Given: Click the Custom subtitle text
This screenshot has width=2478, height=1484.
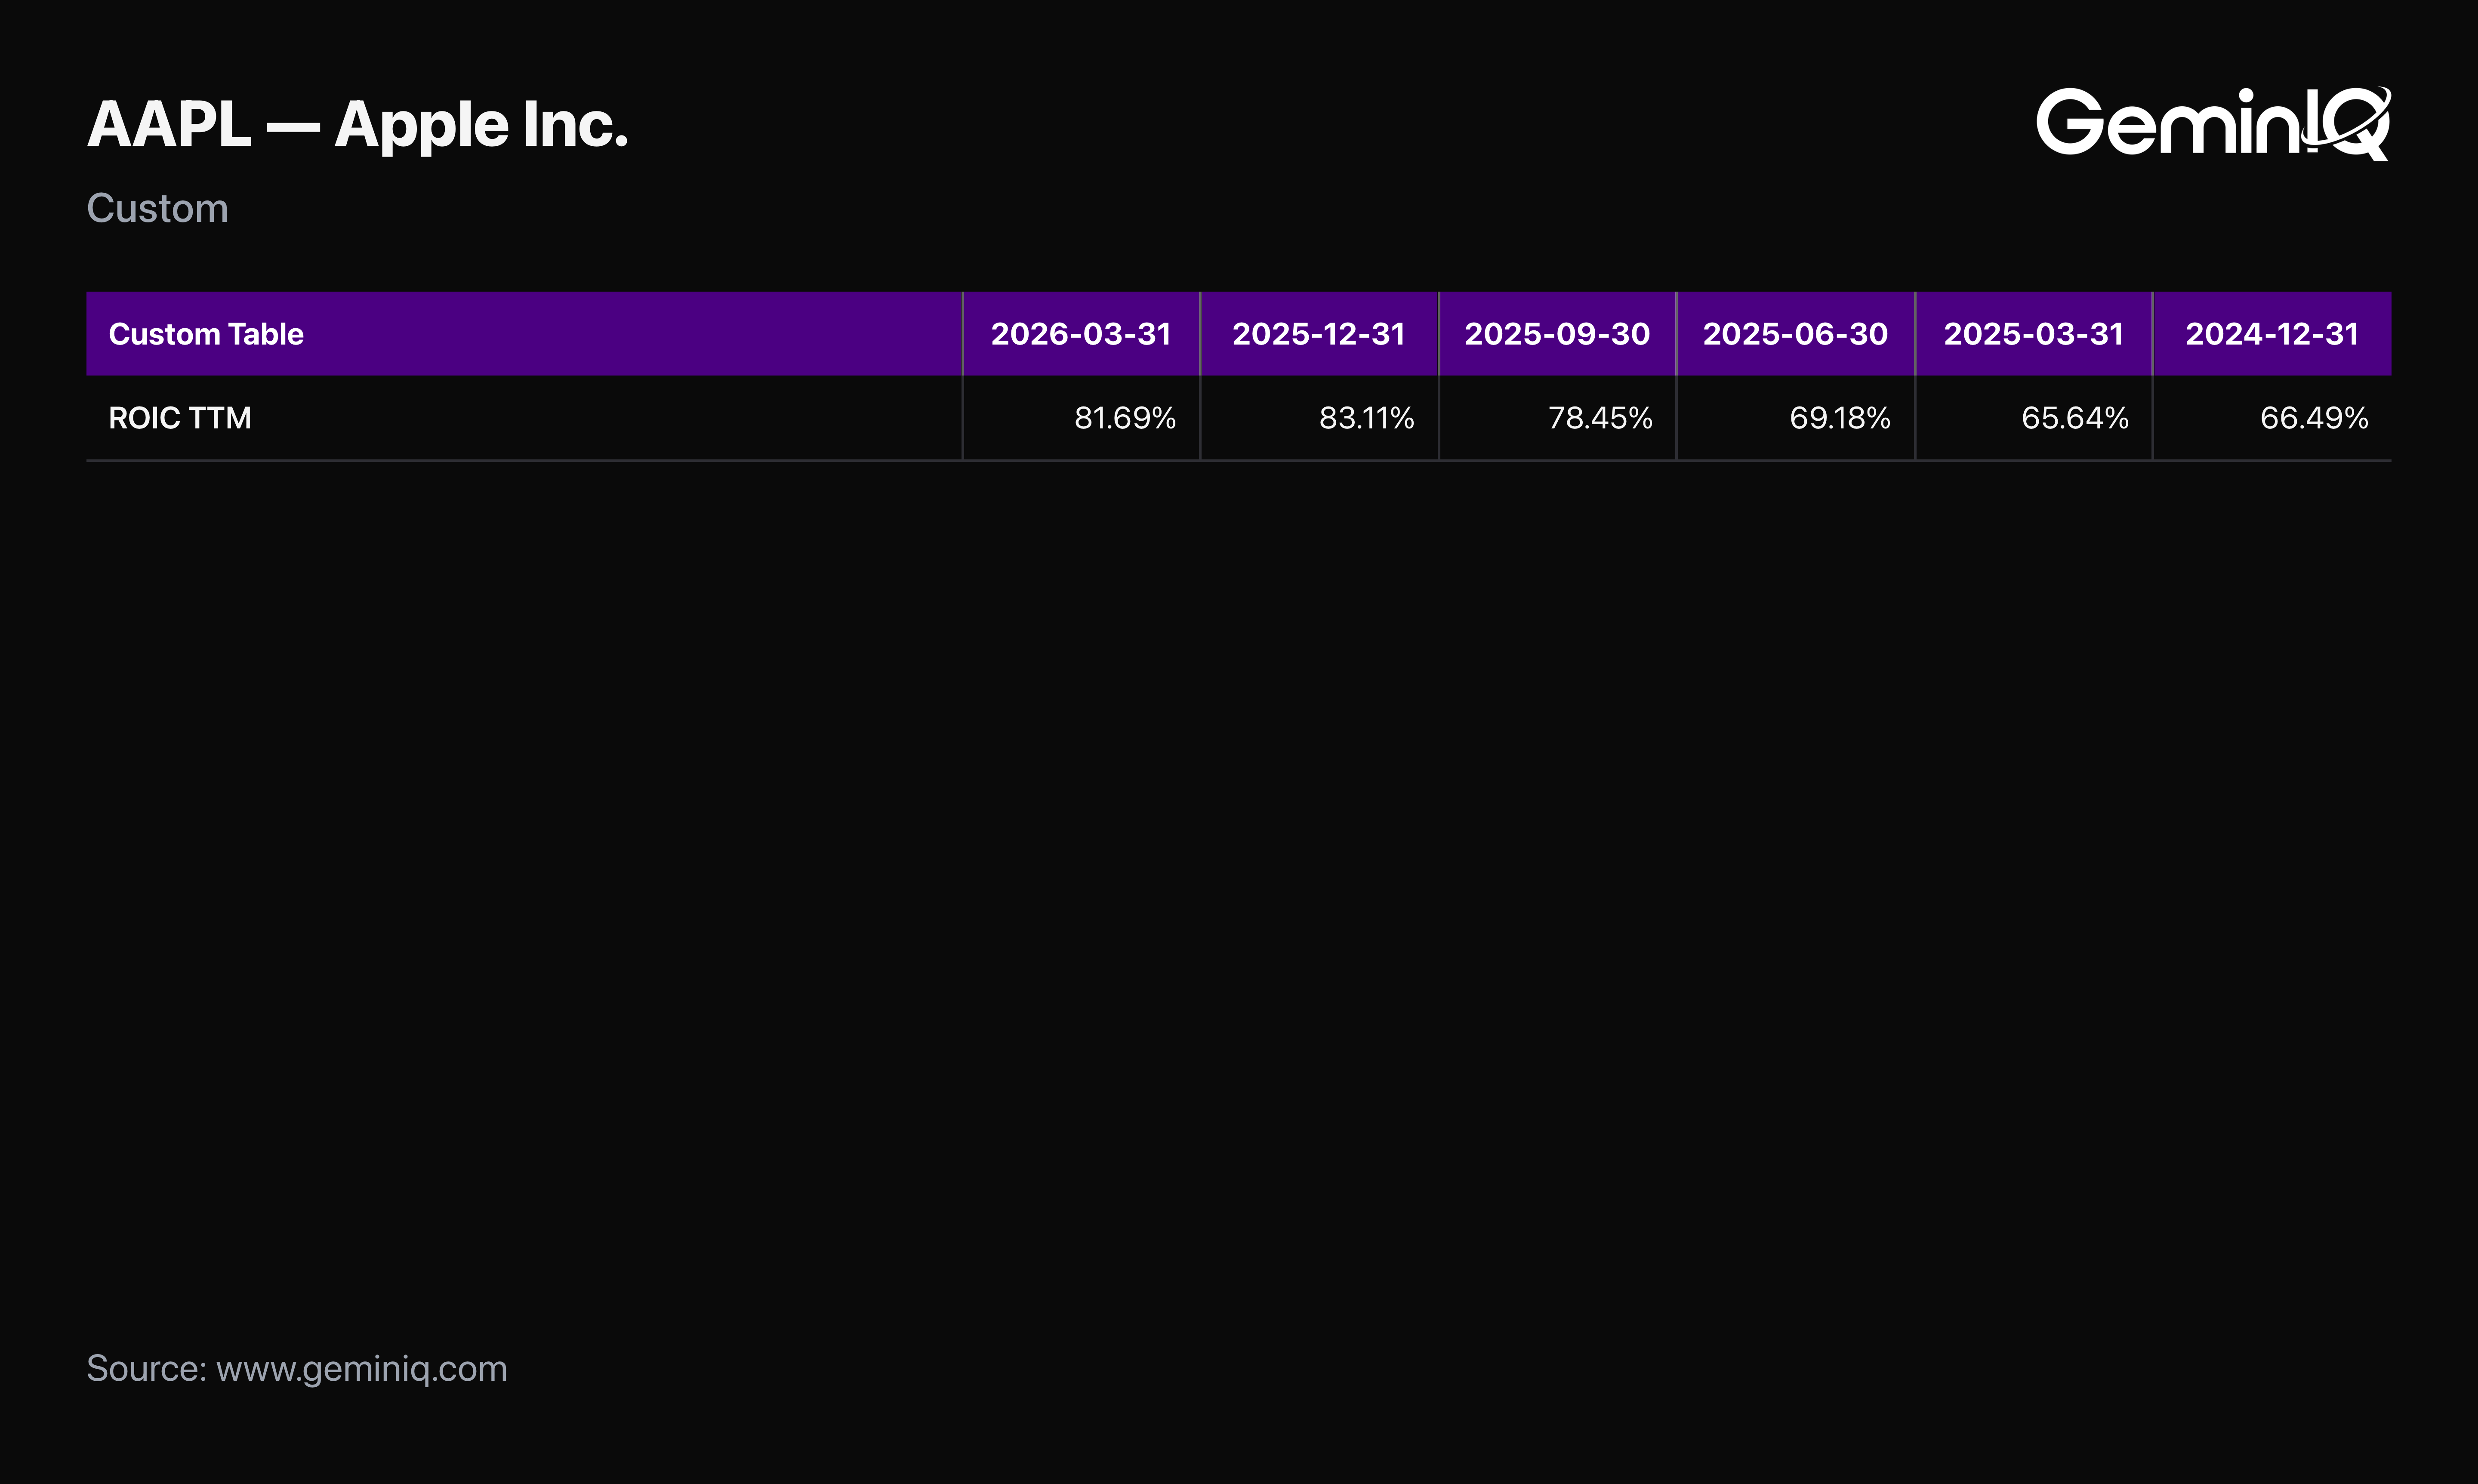Looking at the screenshot, I should (x=157, y=208).
